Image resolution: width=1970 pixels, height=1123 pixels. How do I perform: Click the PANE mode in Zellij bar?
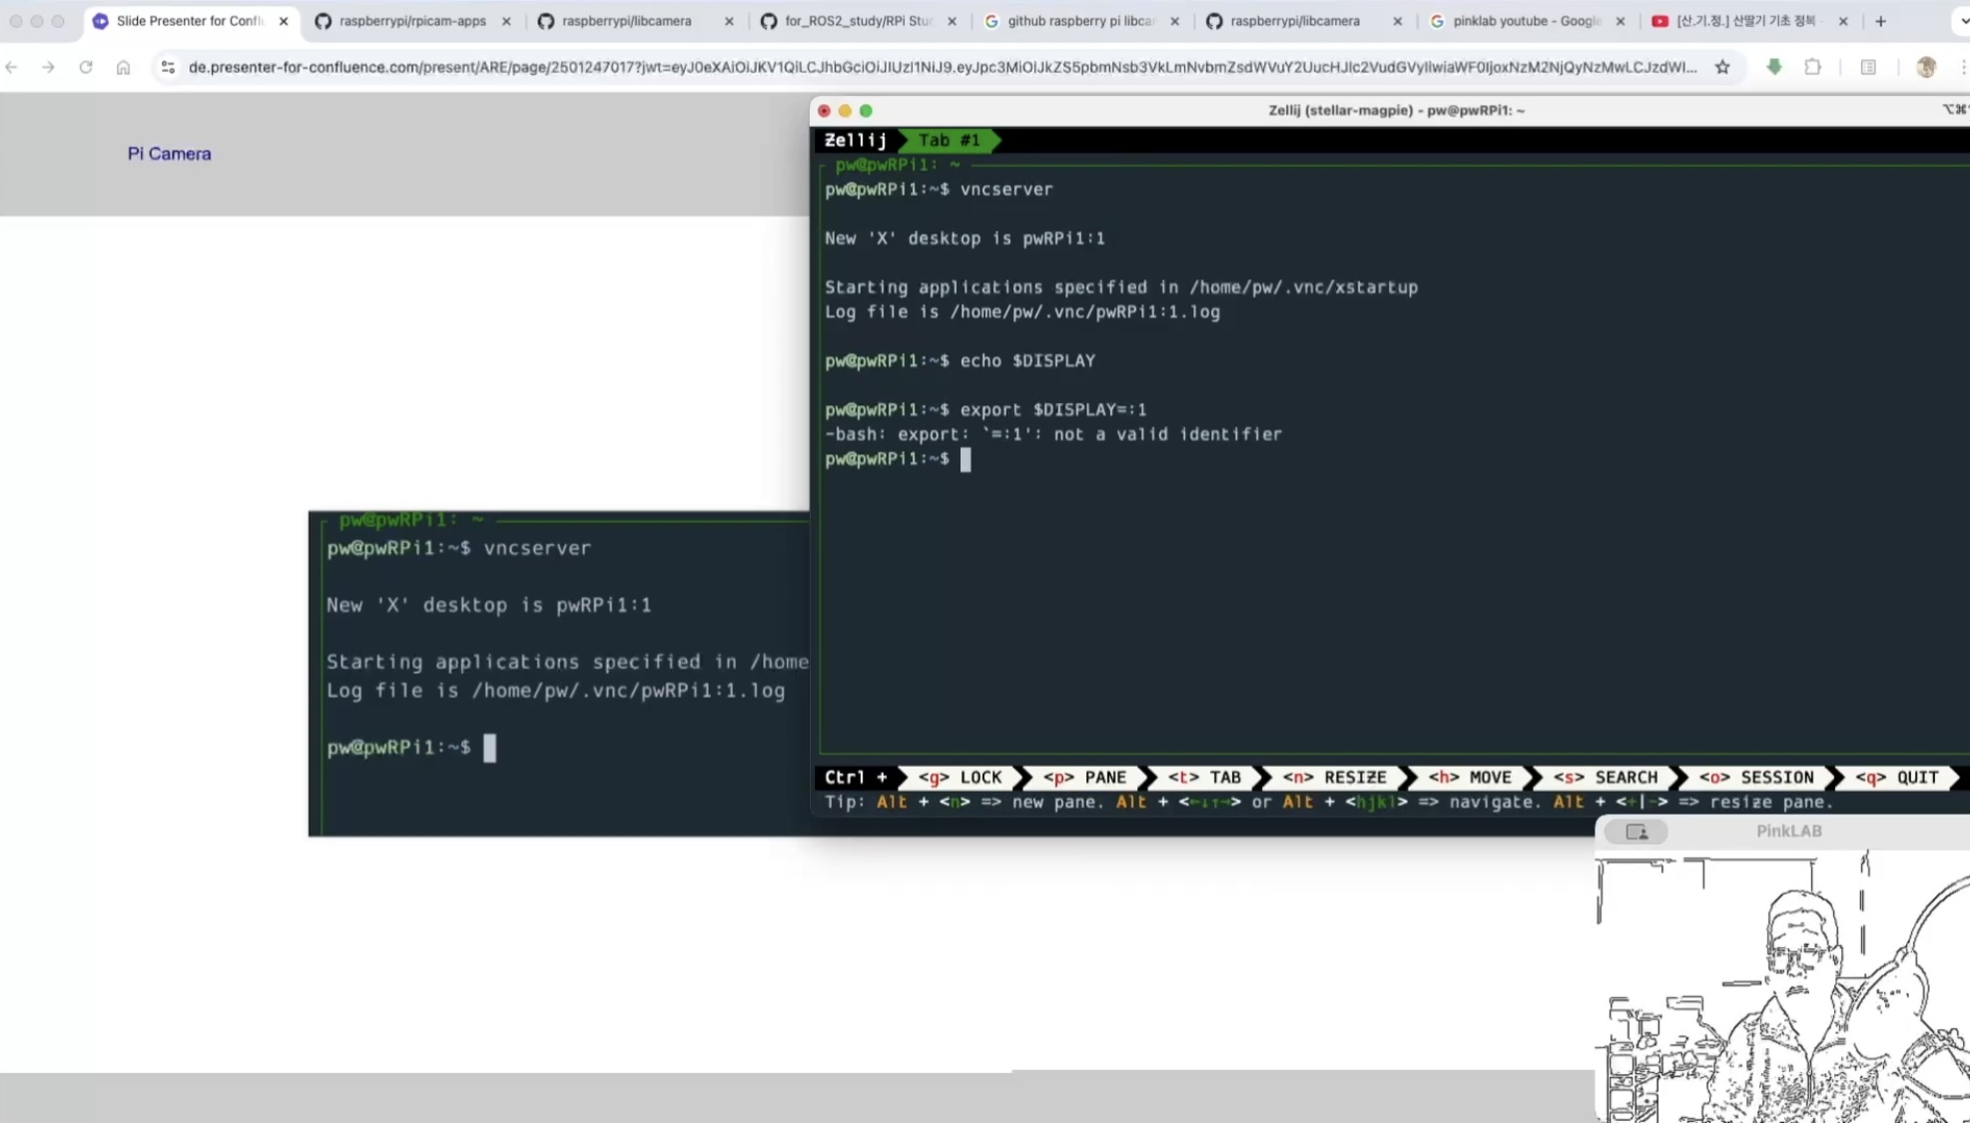pos(1084,778)
